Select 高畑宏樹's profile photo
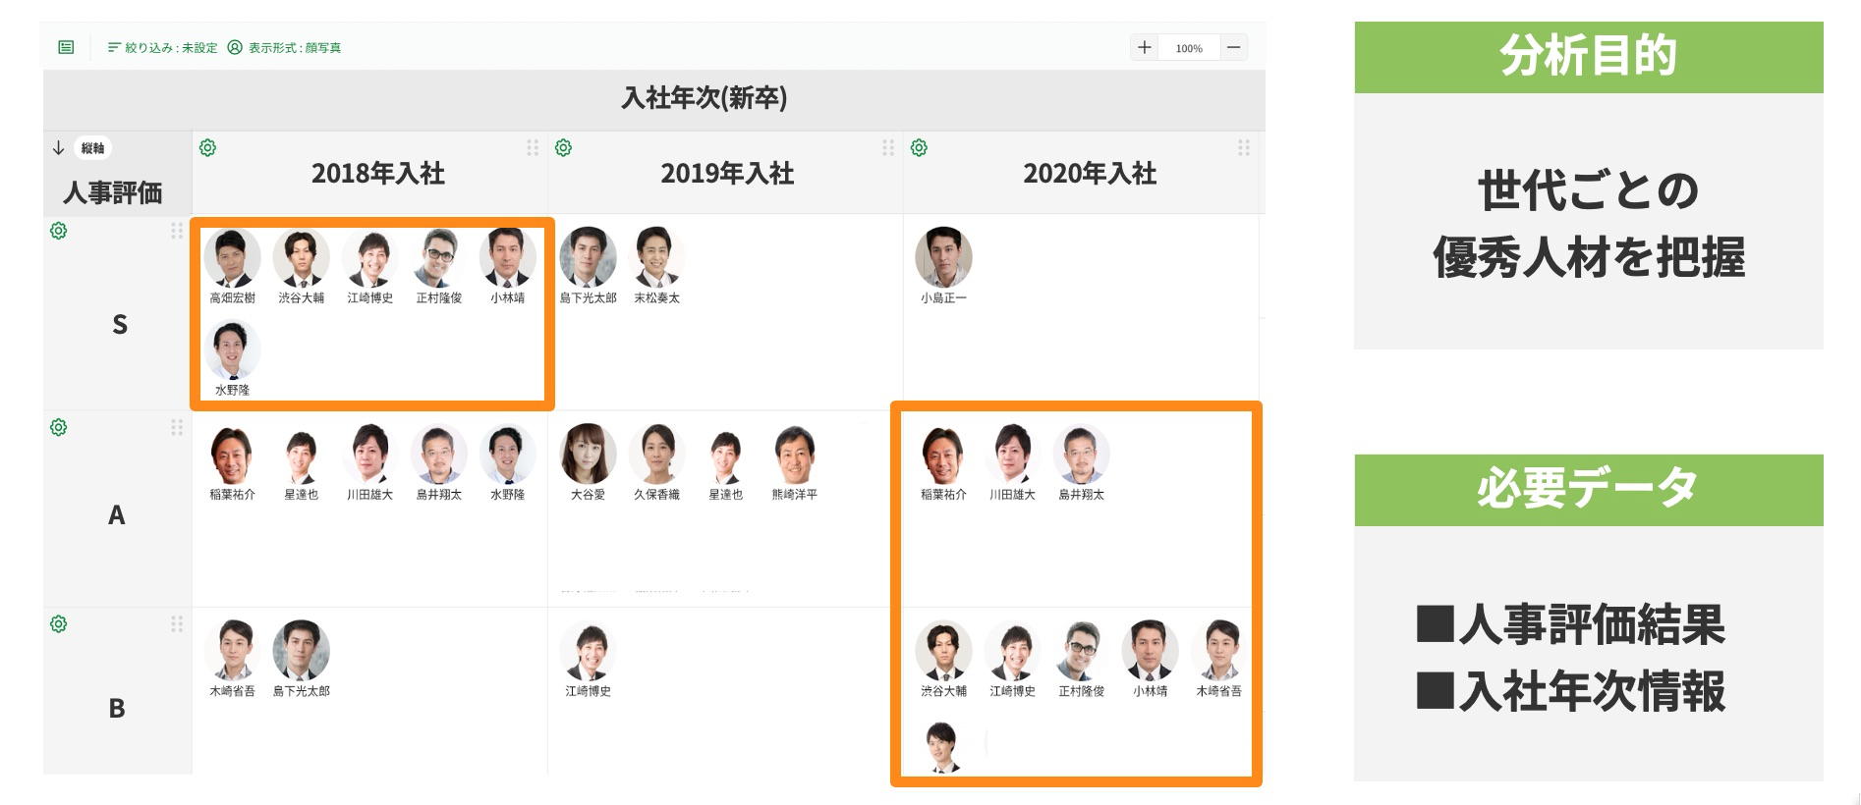Viewport: 1861px width, 805px height. pyautogui.click(x=232, y=257)
